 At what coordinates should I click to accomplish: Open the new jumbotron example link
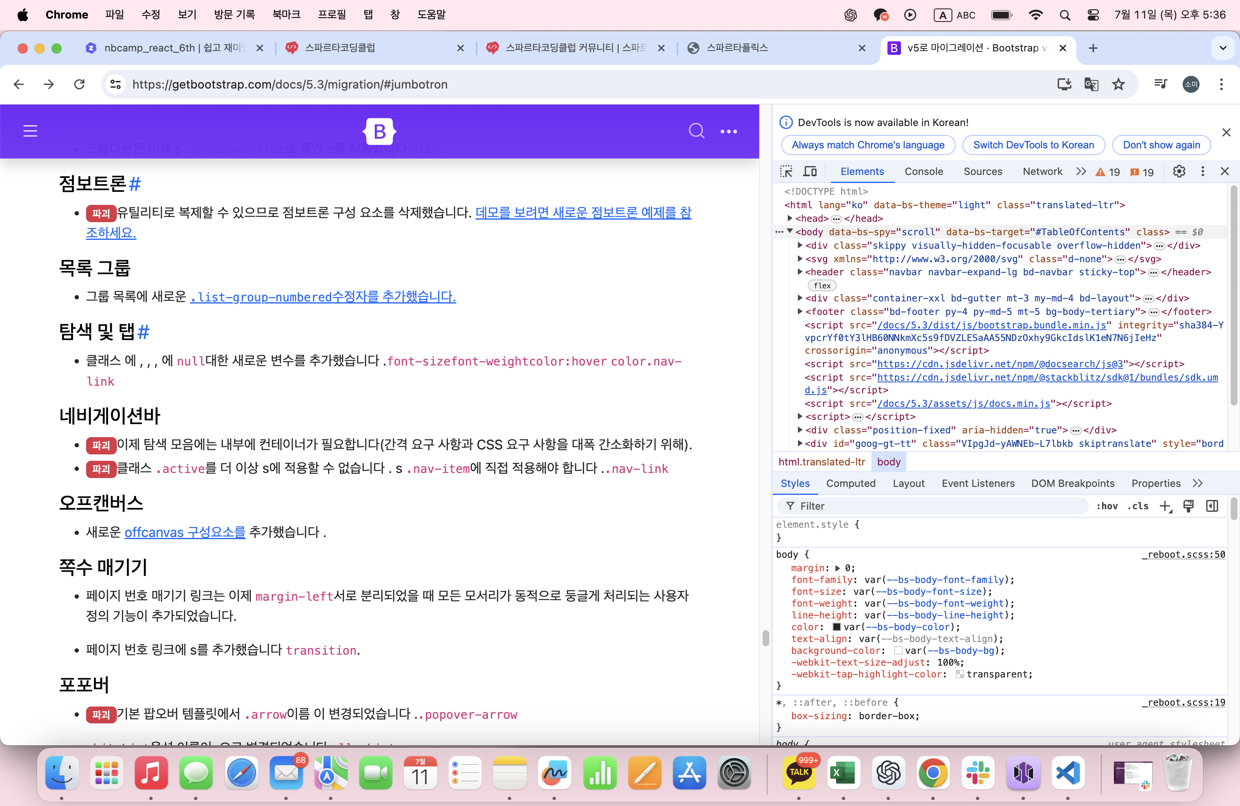tap(583, 213)
